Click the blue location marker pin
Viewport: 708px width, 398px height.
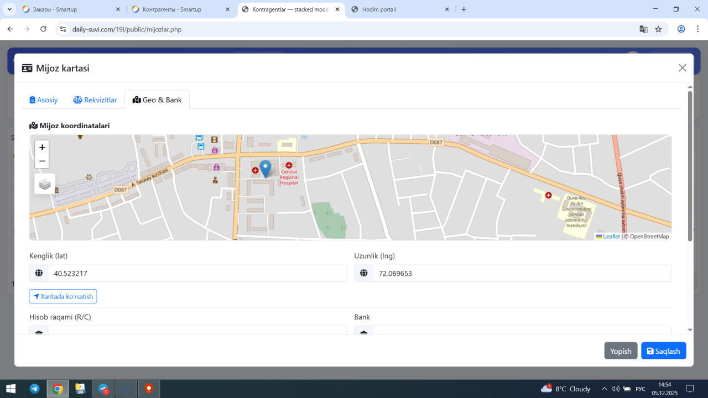pos(265,168)
